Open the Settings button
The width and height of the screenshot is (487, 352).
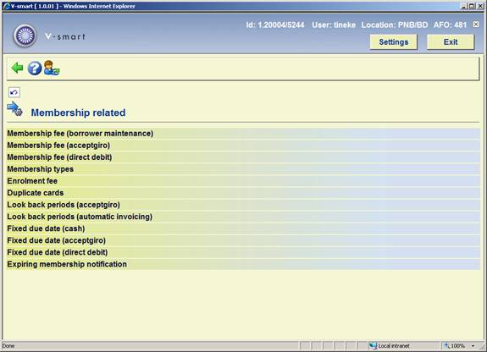tap(394, 42)
